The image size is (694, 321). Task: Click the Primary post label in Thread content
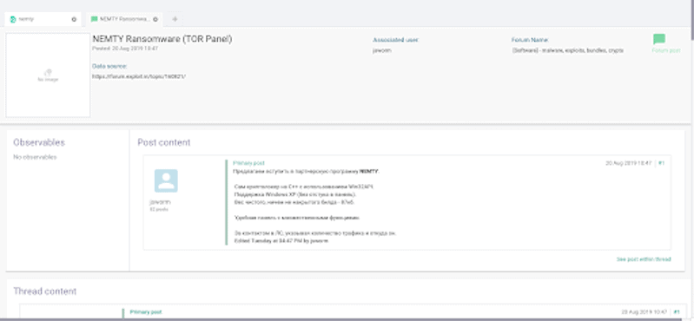pyautogui.click(x=146, y=312)
